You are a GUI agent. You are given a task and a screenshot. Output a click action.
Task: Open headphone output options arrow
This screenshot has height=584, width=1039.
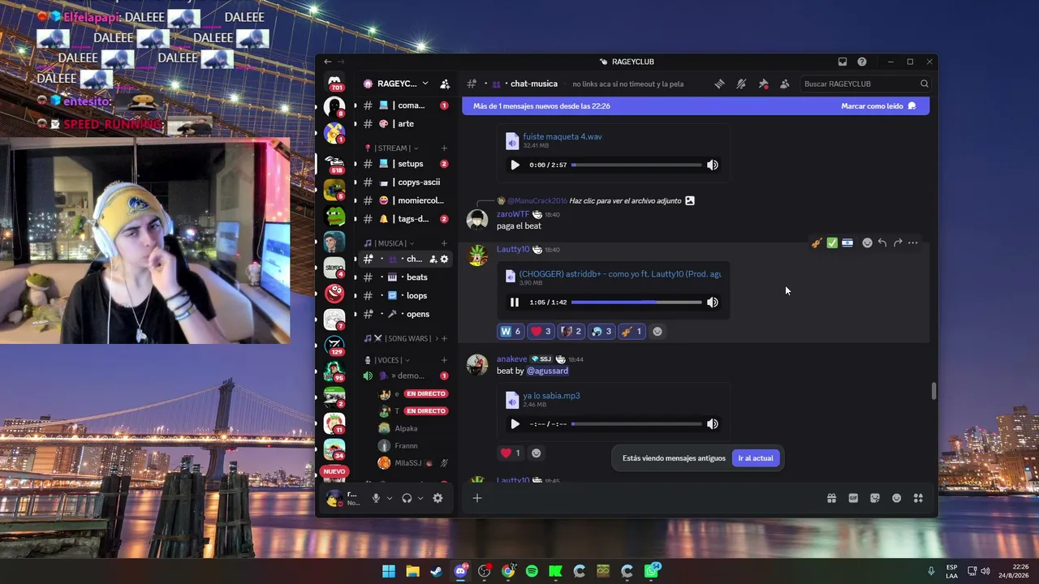(420, 498)
